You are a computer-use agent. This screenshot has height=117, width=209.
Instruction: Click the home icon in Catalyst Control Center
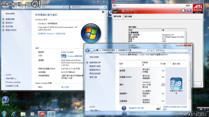184,11
